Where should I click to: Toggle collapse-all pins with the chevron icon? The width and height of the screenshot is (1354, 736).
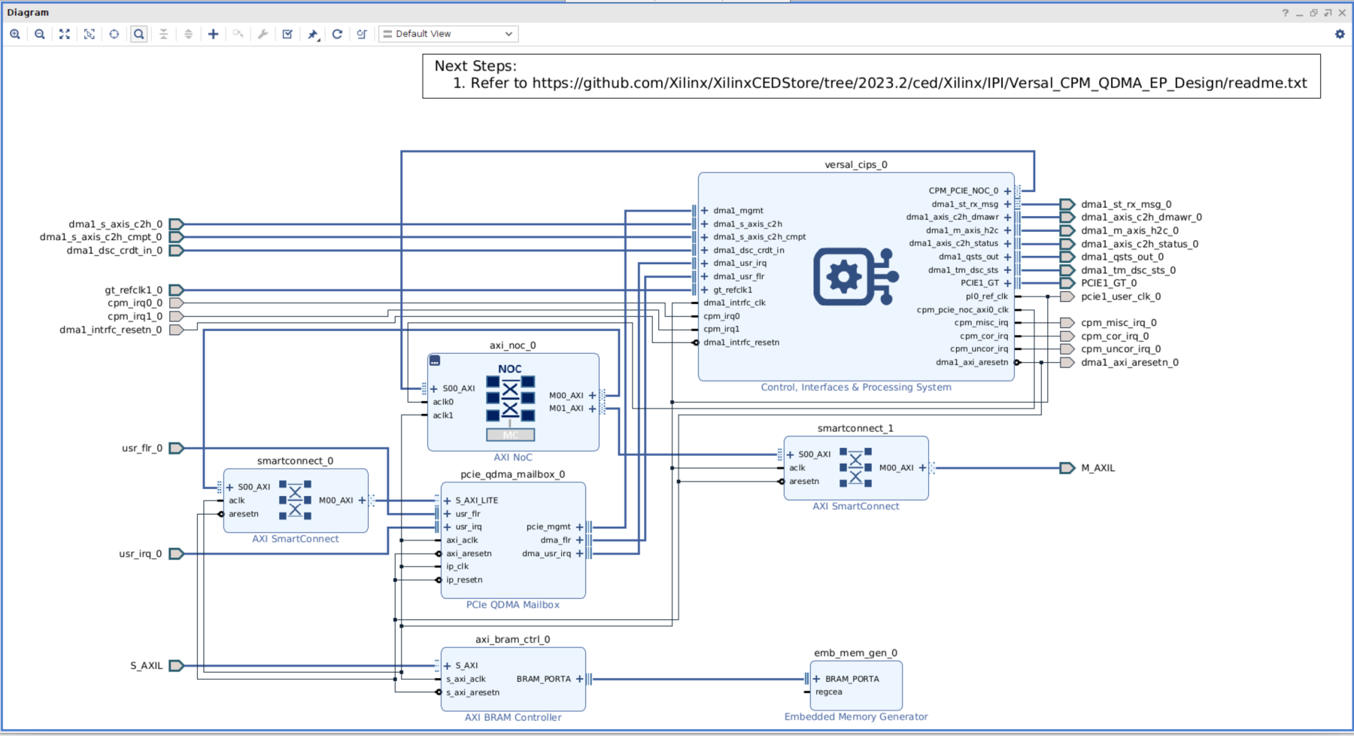(163, 34)
